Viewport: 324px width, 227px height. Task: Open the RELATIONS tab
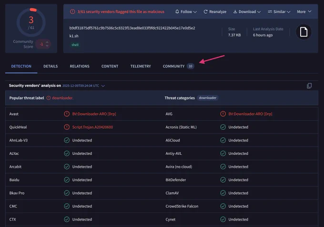coord(80,66)
